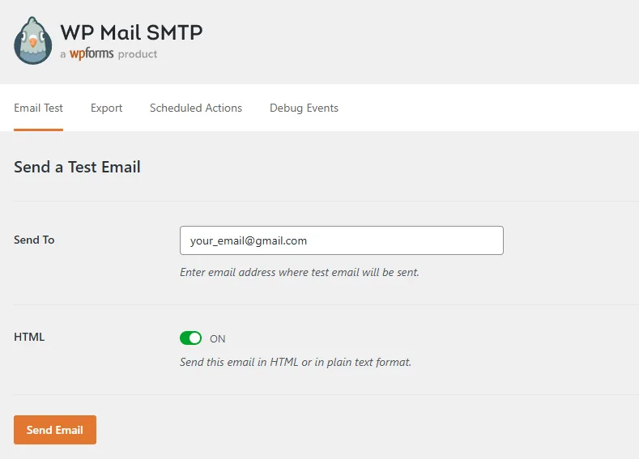The width and height of the screenshot is (639, 459).
Task: Select the Debug Events tab
Action: pyautogui.click(x=304, y=108)
